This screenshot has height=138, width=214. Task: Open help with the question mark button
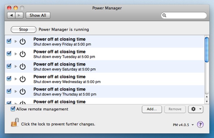pyautogui.click(x=200, y=124)
